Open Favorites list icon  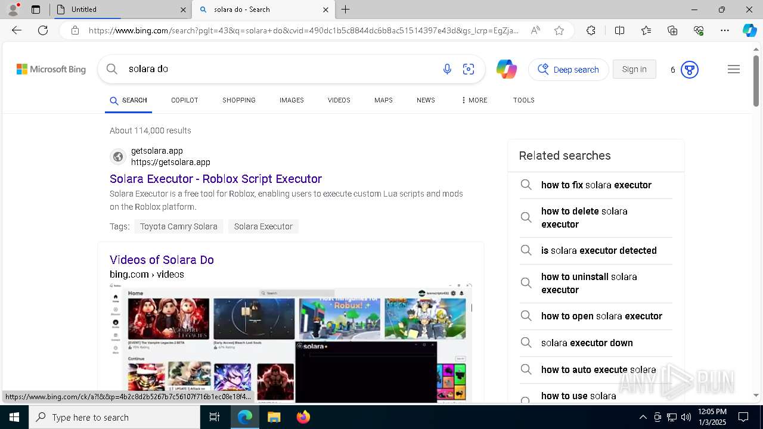tap(646, 30)
